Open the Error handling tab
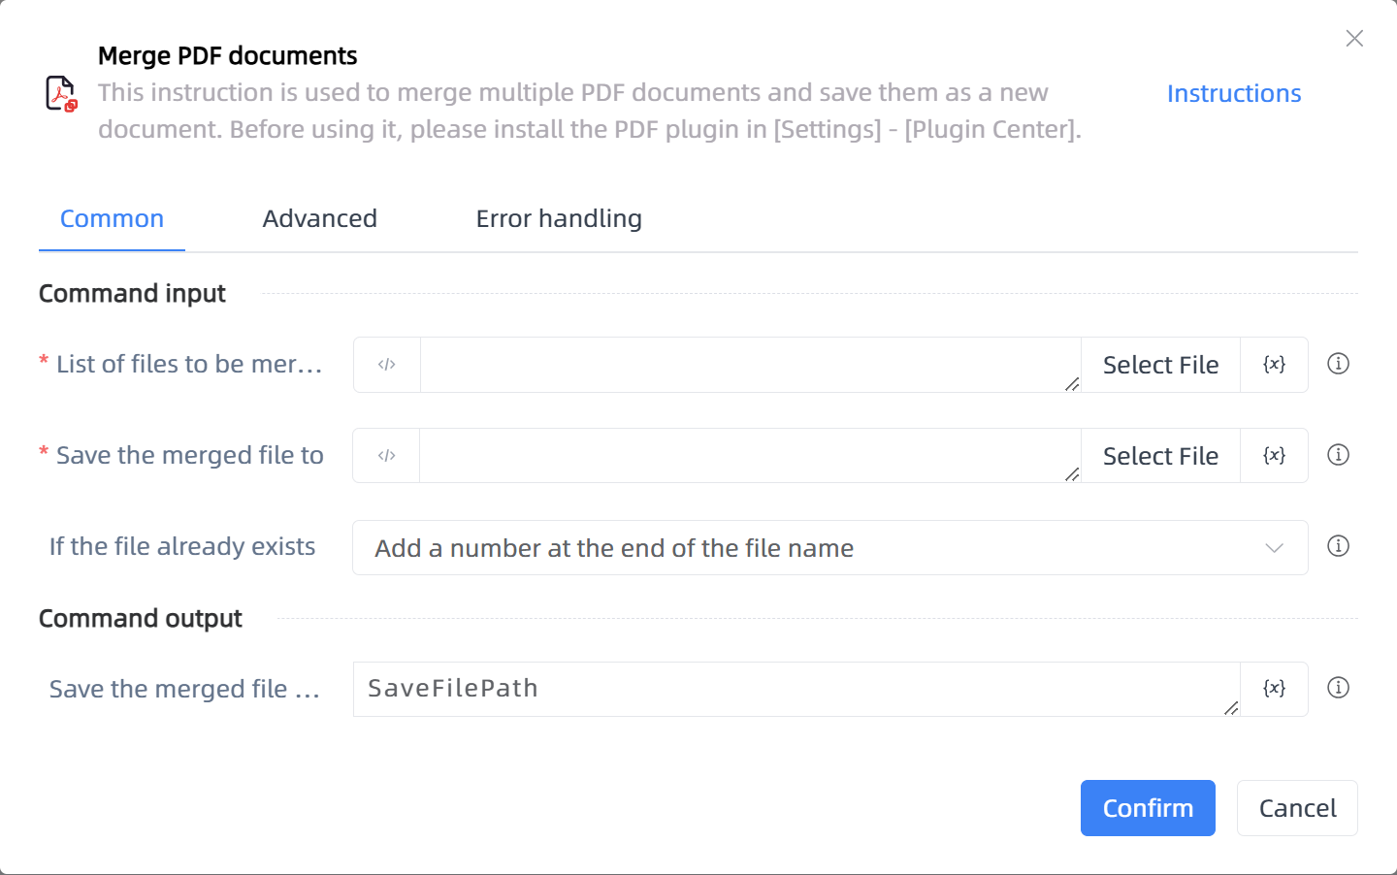The image size is (1397, 875). [x=559, y=219]
